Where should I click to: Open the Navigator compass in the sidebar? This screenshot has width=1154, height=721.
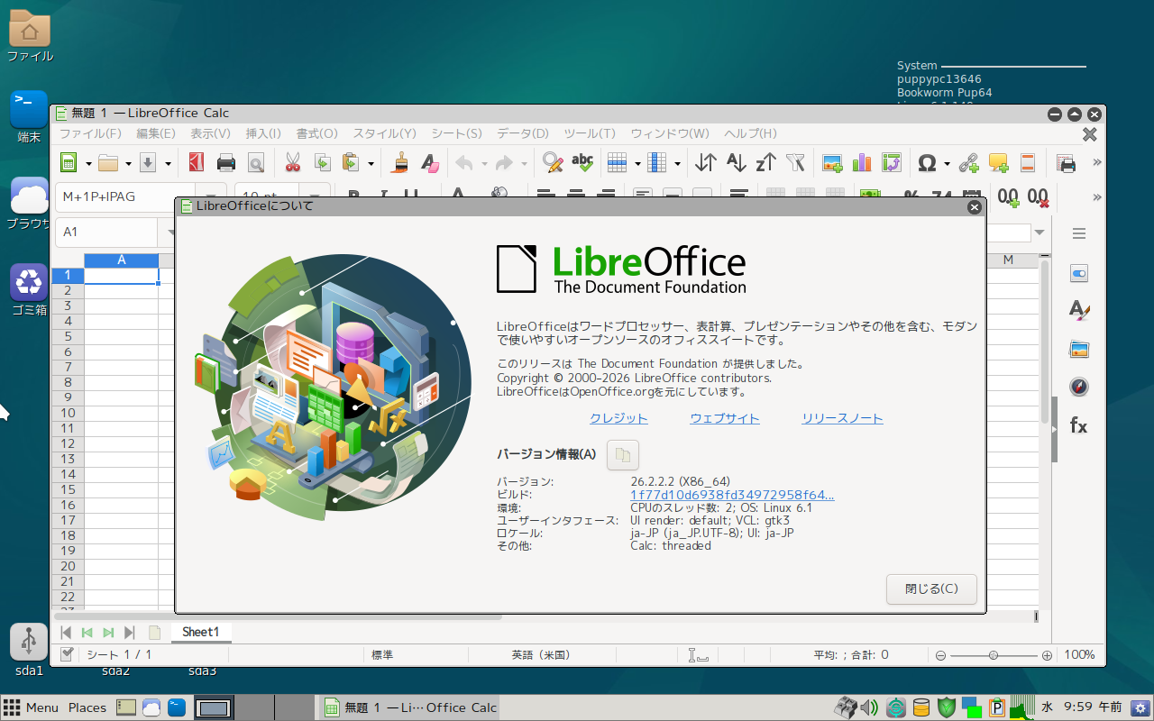1078,388
